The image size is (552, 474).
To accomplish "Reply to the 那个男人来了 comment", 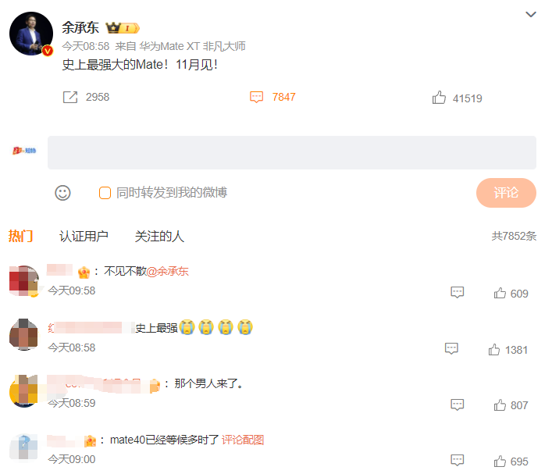I will coord(457,405).
